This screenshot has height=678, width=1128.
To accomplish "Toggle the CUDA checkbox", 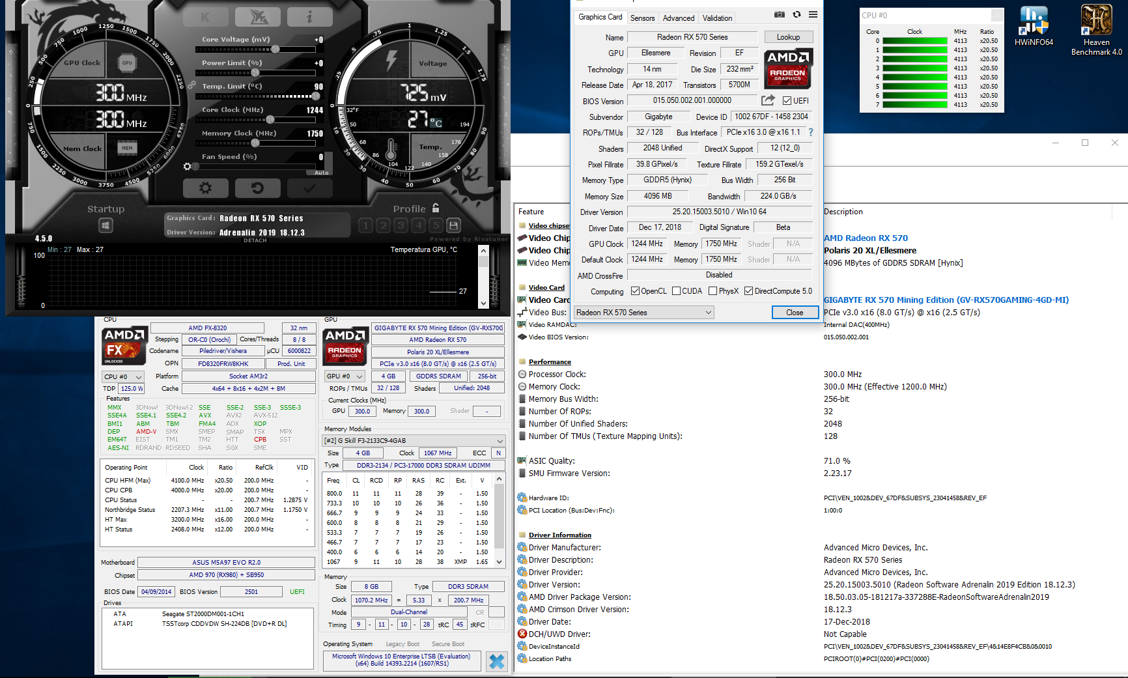I will click(x=676, y=291).
